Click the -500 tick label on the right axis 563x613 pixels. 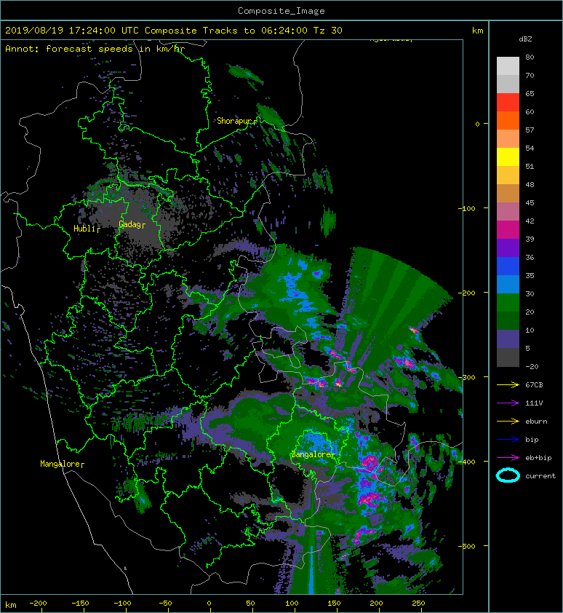click(x=467, y=546)
